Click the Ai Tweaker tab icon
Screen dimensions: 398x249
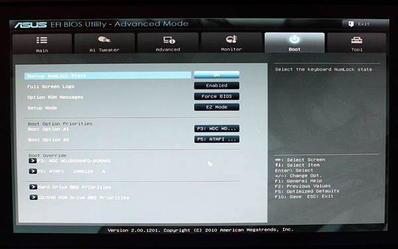coord(104,40)
